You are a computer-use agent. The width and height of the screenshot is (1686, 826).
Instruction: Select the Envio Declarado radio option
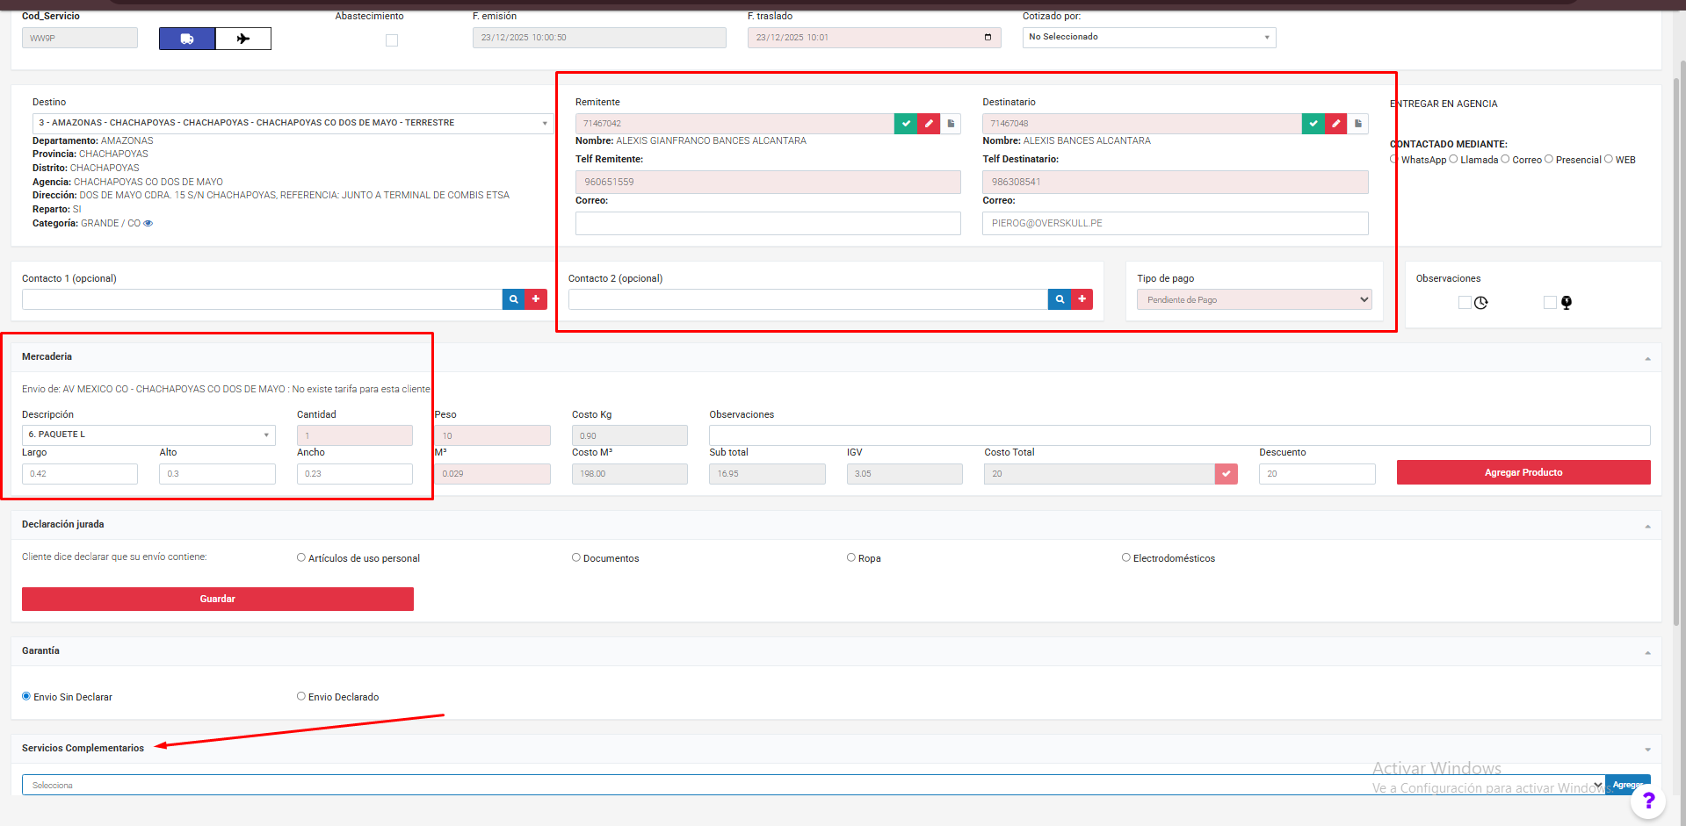(301, 696)
